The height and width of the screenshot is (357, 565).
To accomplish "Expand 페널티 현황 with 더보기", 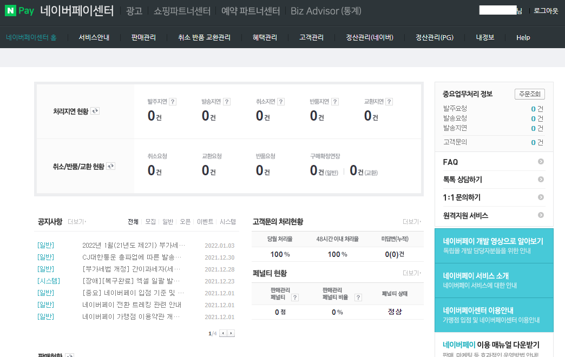I will (x=411, y=273).
